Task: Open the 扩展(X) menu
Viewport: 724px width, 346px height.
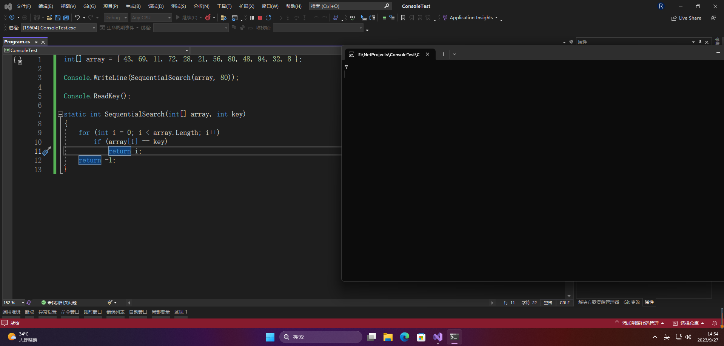Action: [246, 6]
